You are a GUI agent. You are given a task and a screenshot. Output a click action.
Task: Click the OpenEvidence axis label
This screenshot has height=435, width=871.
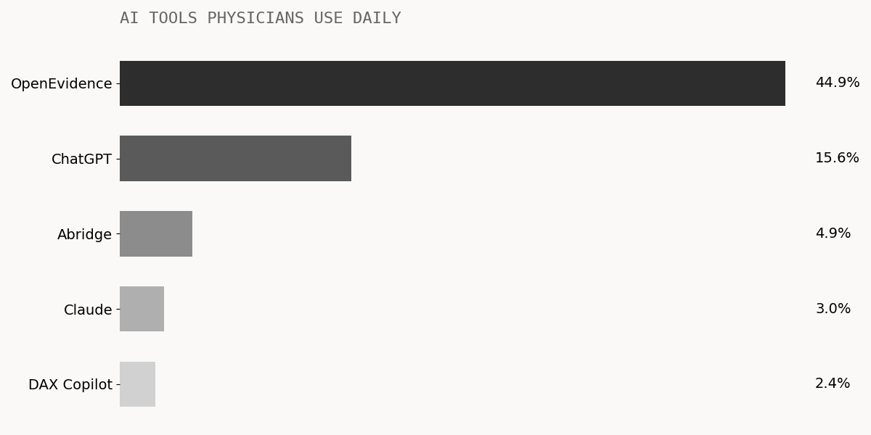tap(62, 84)
